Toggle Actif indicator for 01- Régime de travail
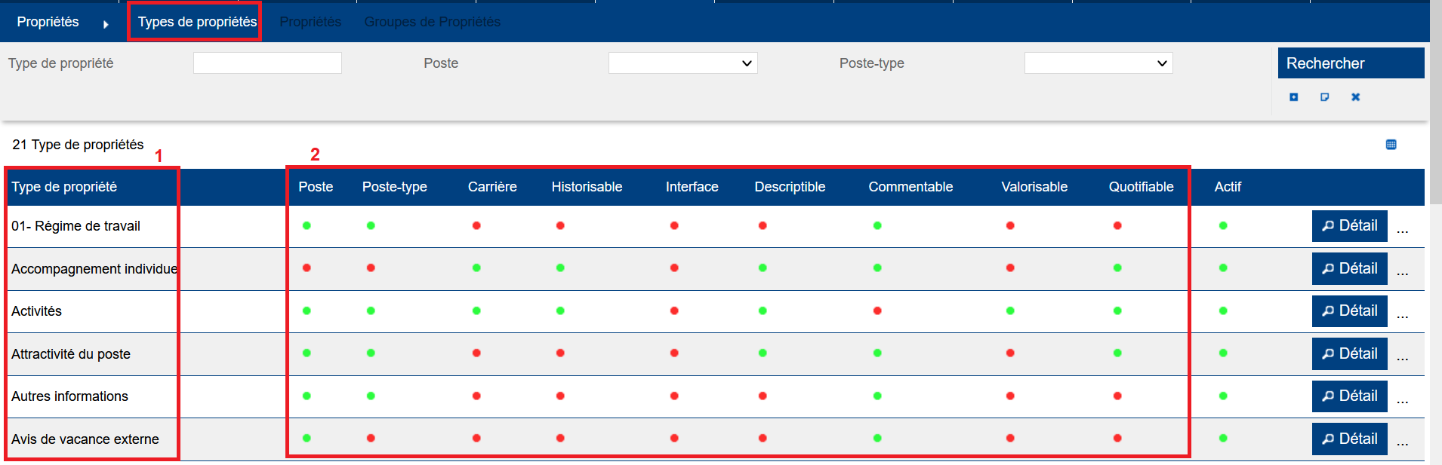The width and height of the screenshot is (1442, 465). pos(1223,225)
